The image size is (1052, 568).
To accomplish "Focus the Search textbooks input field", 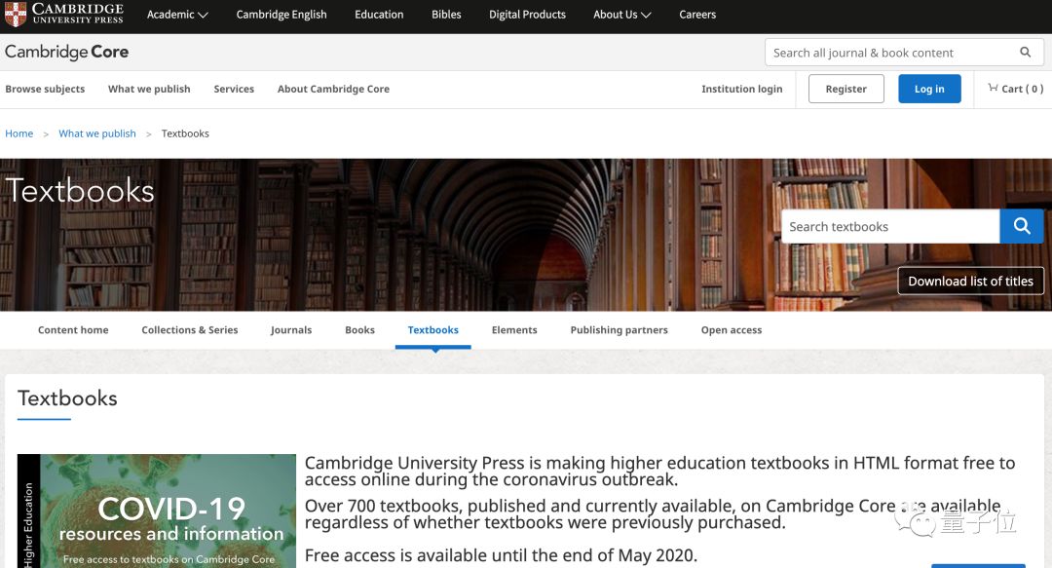I will 889,226.
